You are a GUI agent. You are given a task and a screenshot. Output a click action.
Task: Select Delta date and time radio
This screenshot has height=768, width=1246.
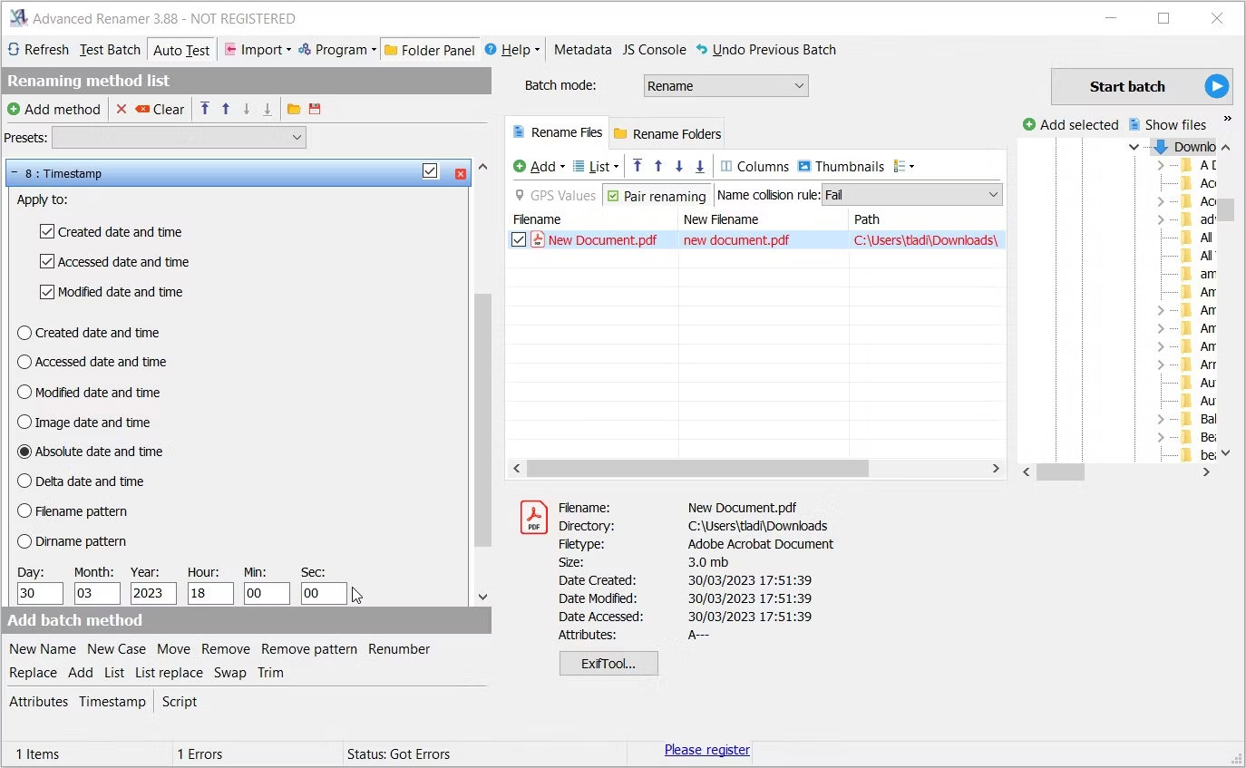(x=24, y=481)
